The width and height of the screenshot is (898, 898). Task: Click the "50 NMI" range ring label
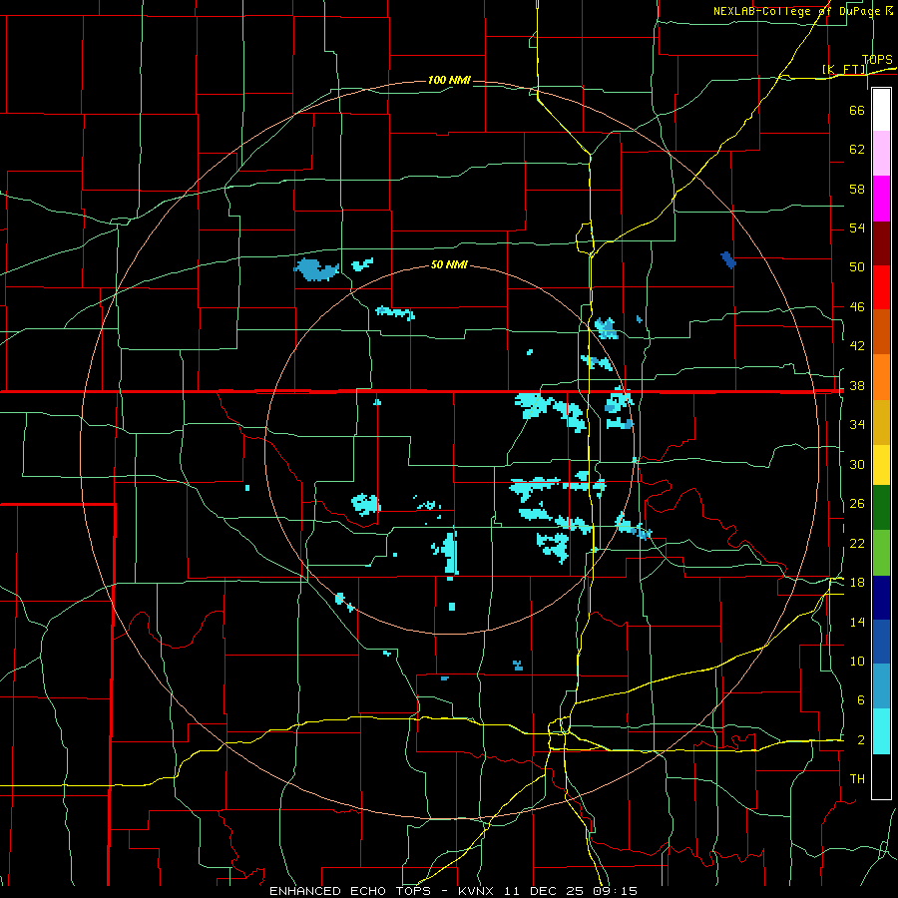(449, 264)
